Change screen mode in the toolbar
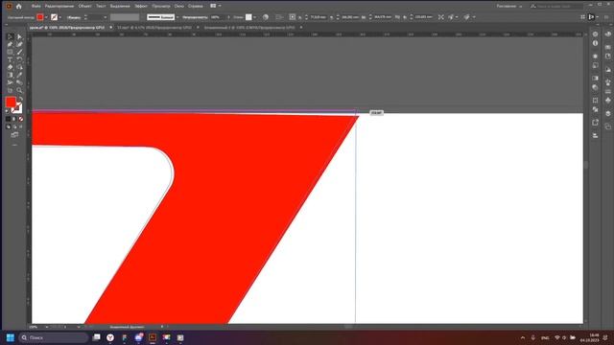Image resolution: width=614 pixels, height=345 pixels. [x=14, y=135]
